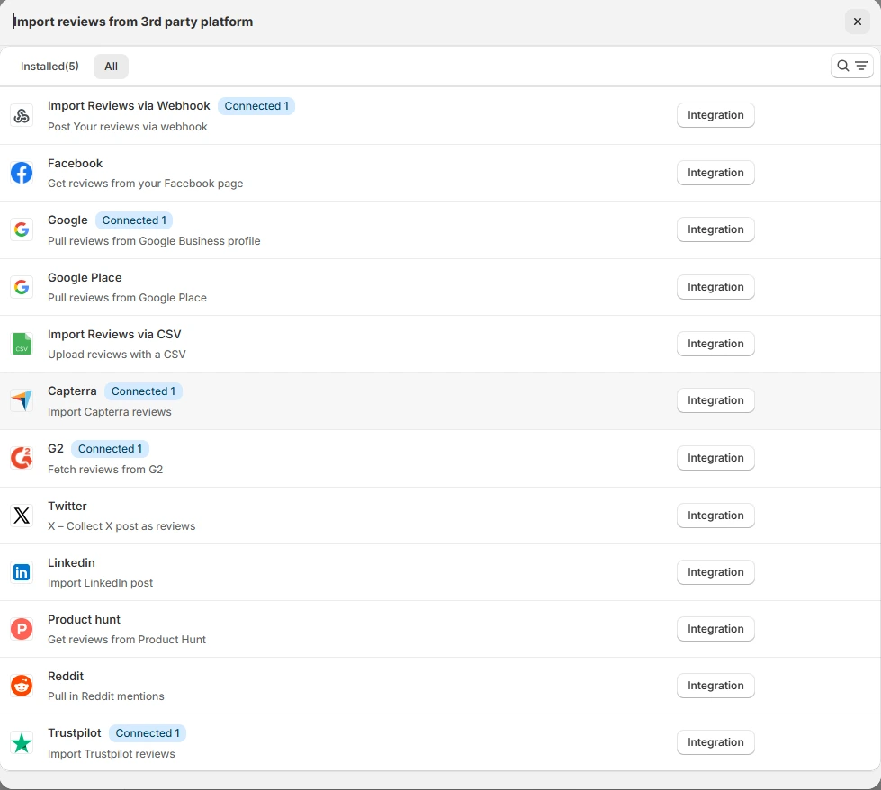Open the search and filter control
The height and width of the screenshot is (790, 881).
851,66
